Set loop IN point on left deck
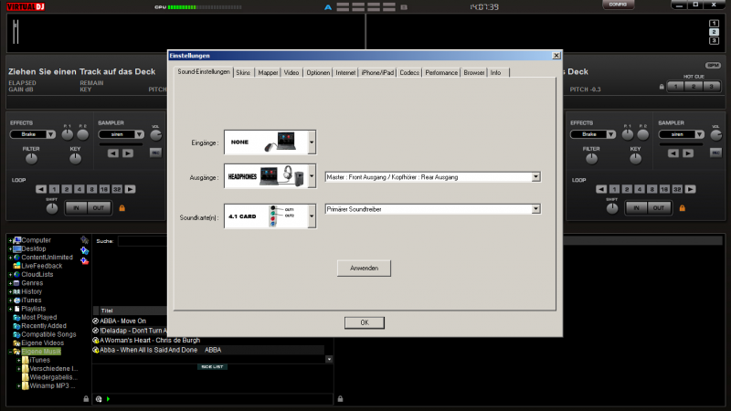The width and height of the screenshot is (731, 411). click(76, 208)
